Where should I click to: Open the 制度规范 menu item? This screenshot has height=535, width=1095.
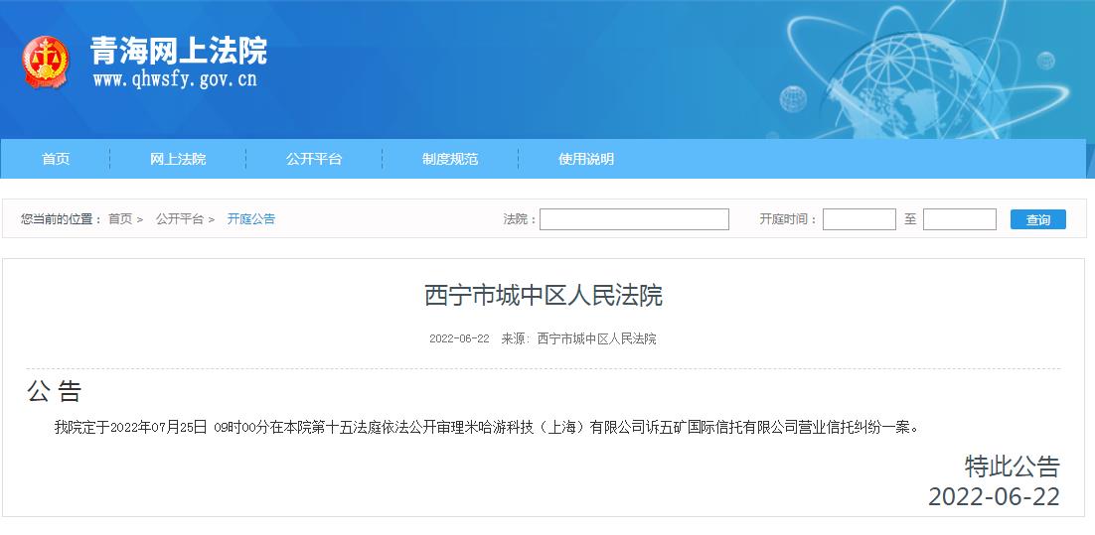coord(450,159)
